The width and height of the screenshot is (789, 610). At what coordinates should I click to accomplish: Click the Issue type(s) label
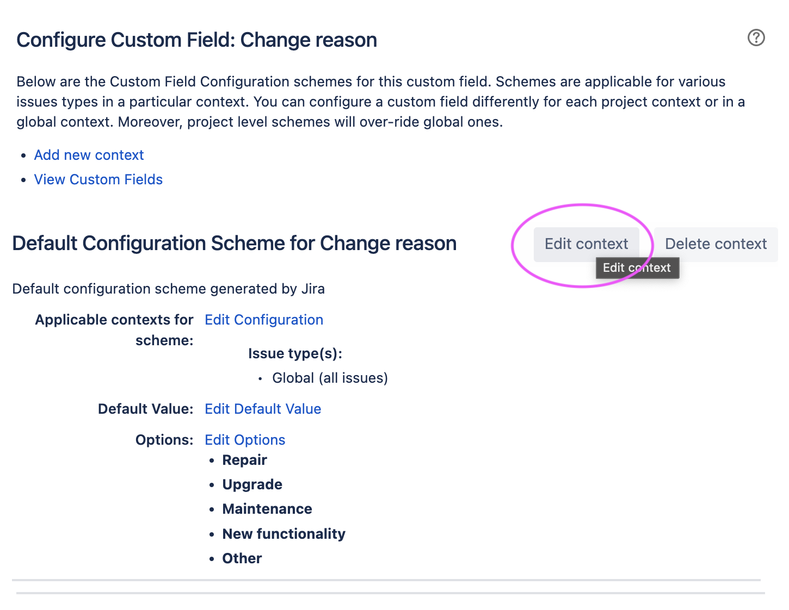pos(295,353)
